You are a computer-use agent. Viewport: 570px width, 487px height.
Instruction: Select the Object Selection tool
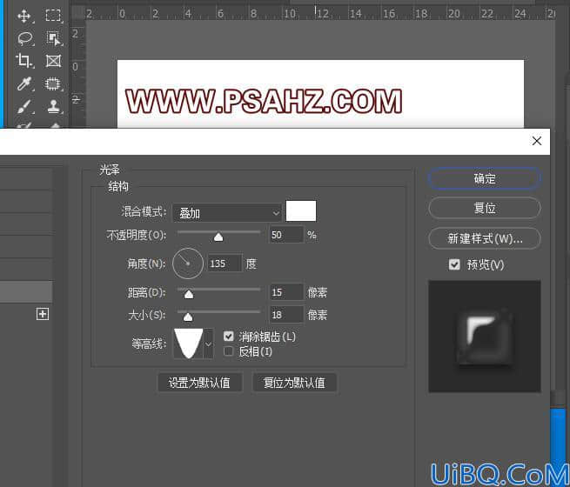click(x=53, y=38)
